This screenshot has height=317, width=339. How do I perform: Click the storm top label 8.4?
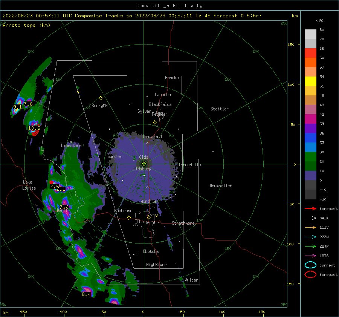coord(86,294)
